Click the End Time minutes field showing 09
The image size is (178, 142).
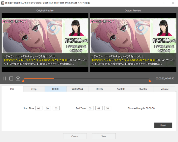tap(99, 108)
